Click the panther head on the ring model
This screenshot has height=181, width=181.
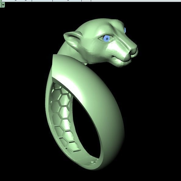coord(101,42)
